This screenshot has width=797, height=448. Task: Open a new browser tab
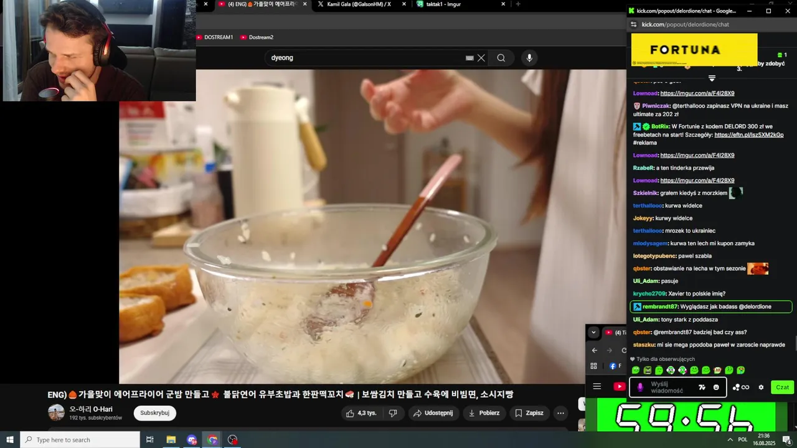[518, 4]
